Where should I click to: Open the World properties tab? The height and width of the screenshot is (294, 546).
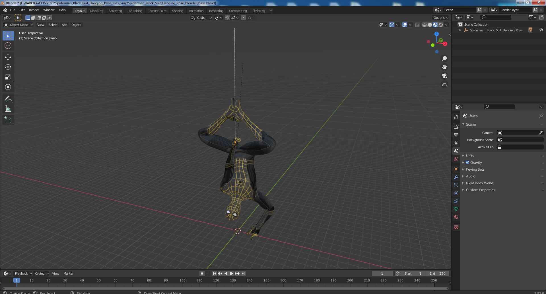click(456, 159)
